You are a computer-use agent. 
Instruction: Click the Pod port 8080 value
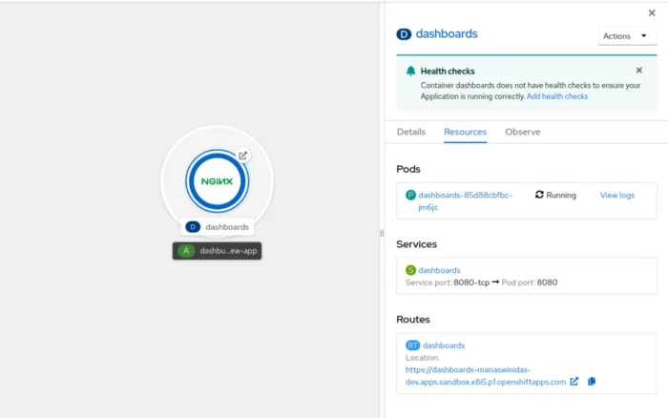pyautogui.click(x=547, y=282)
